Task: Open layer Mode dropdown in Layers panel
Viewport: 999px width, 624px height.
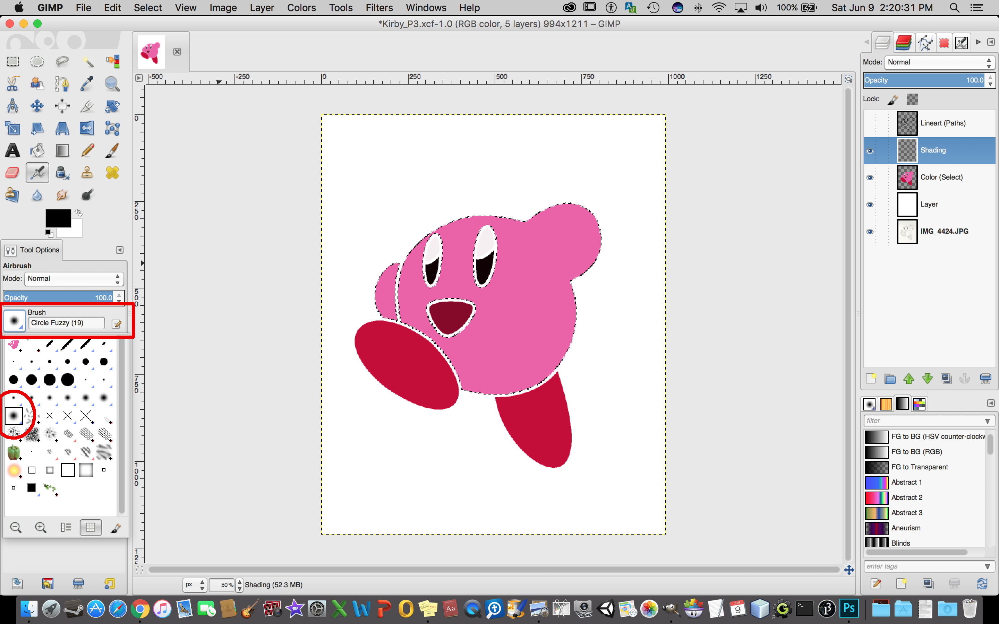Action: pos(940,62)
